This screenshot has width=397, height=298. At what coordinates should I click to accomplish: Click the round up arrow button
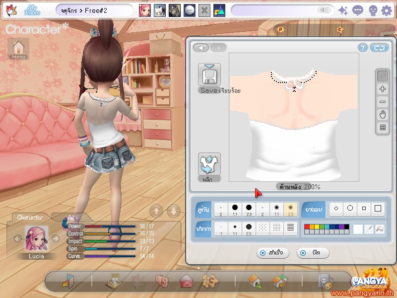point(156,211)
